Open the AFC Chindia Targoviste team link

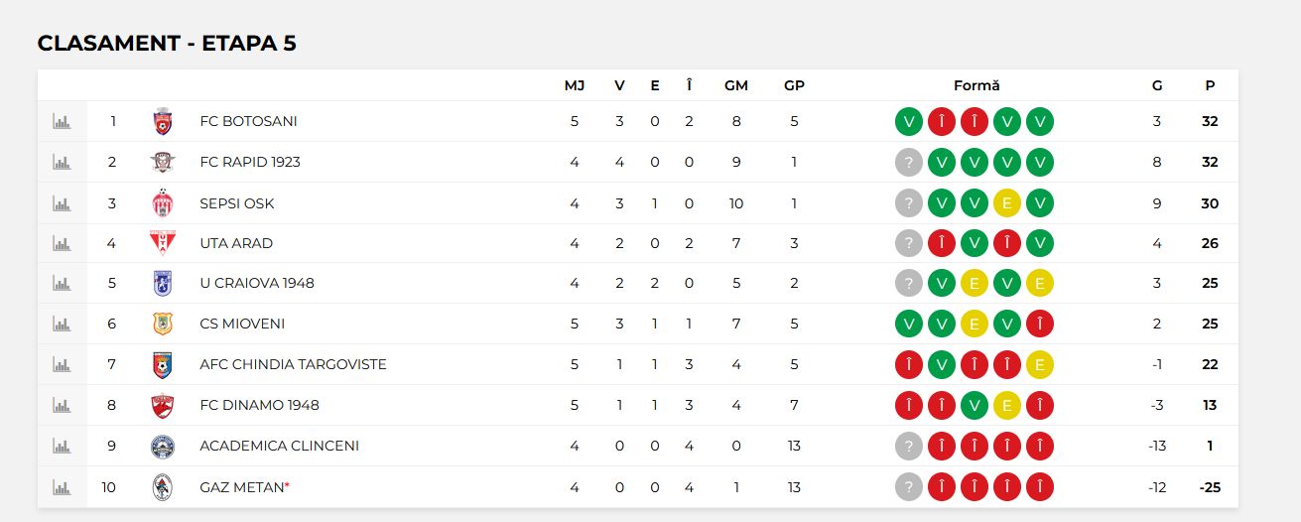coord(293,364)
